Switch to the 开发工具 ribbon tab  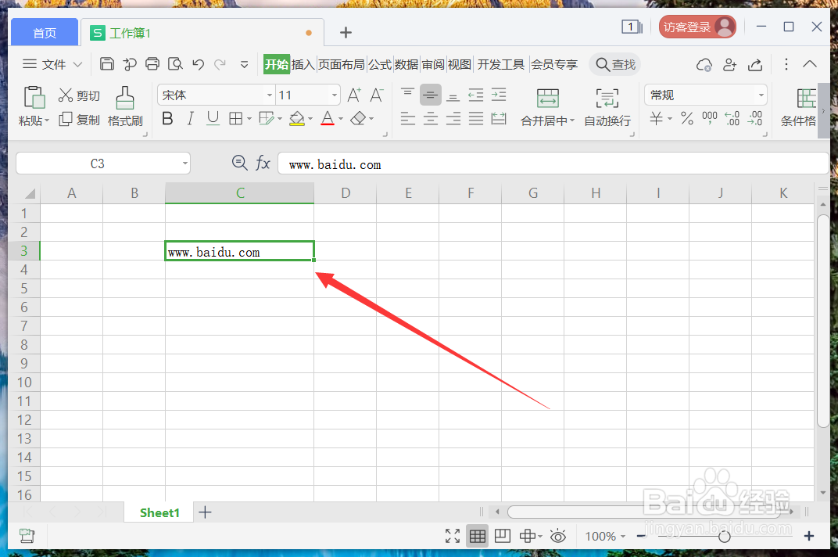tap(501, 64)
